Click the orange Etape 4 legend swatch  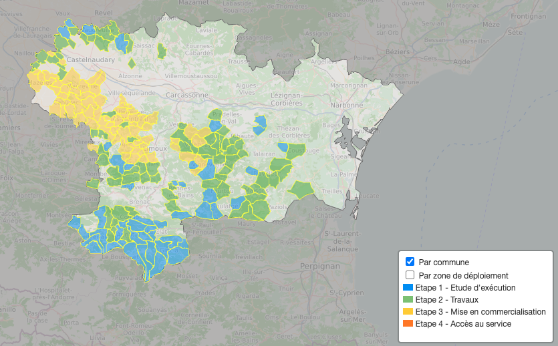tap(408, 324)
